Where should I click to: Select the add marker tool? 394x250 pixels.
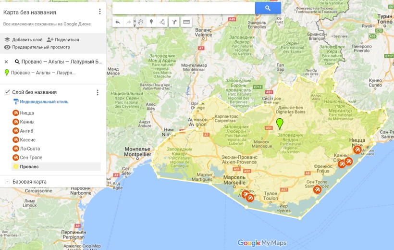(152, 22)
